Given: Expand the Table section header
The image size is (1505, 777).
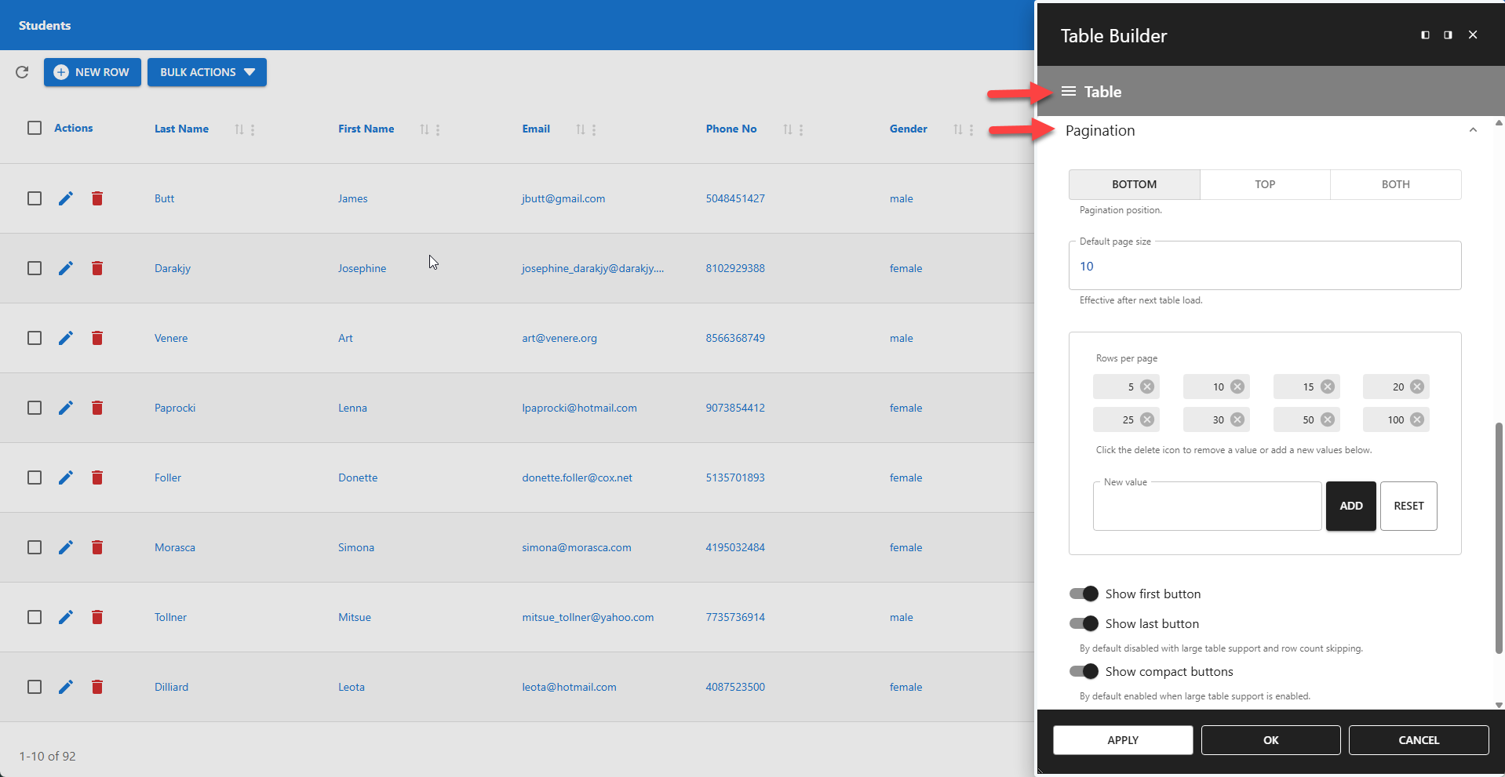Looking at the screenshot, I should click(1102, 91).
